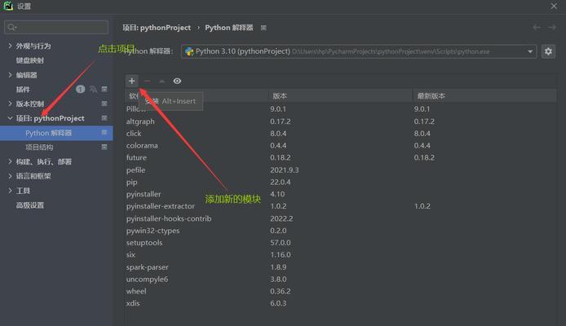Click project-level icon on Python 解释器 row
The width and height of the screenshot is (566, 326).
click(x=104, y=133)
